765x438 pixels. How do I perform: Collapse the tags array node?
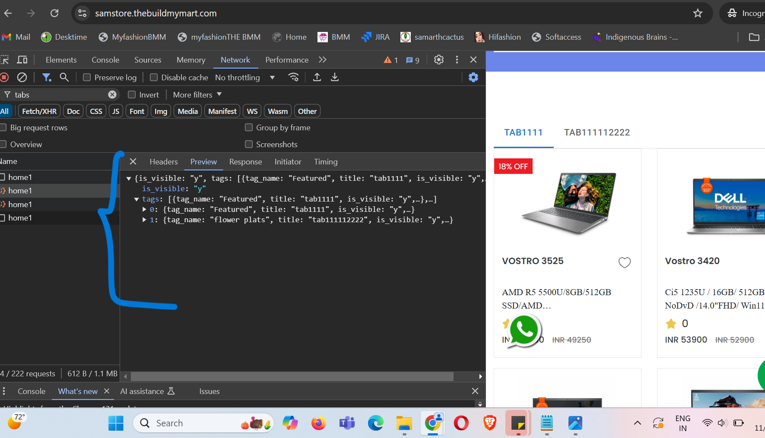[136, 199]
